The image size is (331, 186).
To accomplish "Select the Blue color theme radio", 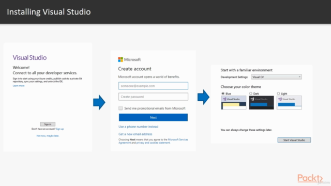I will (223, 94).
